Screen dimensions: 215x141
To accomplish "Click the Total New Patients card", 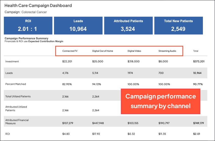I will (178, 25).
